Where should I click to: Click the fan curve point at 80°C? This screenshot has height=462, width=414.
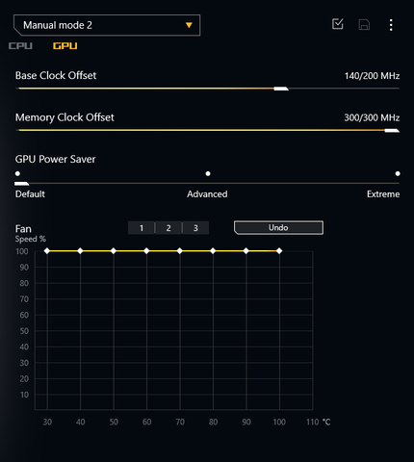click(x=213, y=251)
